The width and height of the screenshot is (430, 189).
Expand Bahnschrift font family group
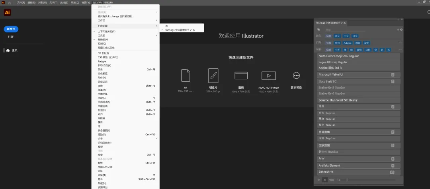point(358,172)
